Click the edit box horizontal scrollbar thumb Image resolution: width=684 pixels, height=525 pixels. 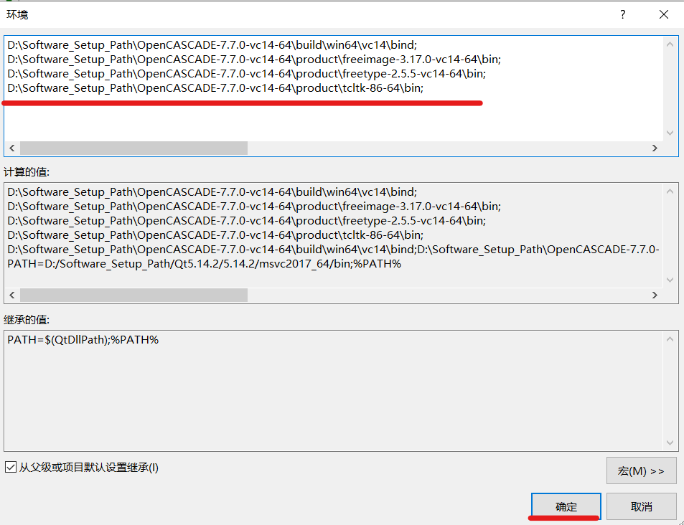point(134,148)
